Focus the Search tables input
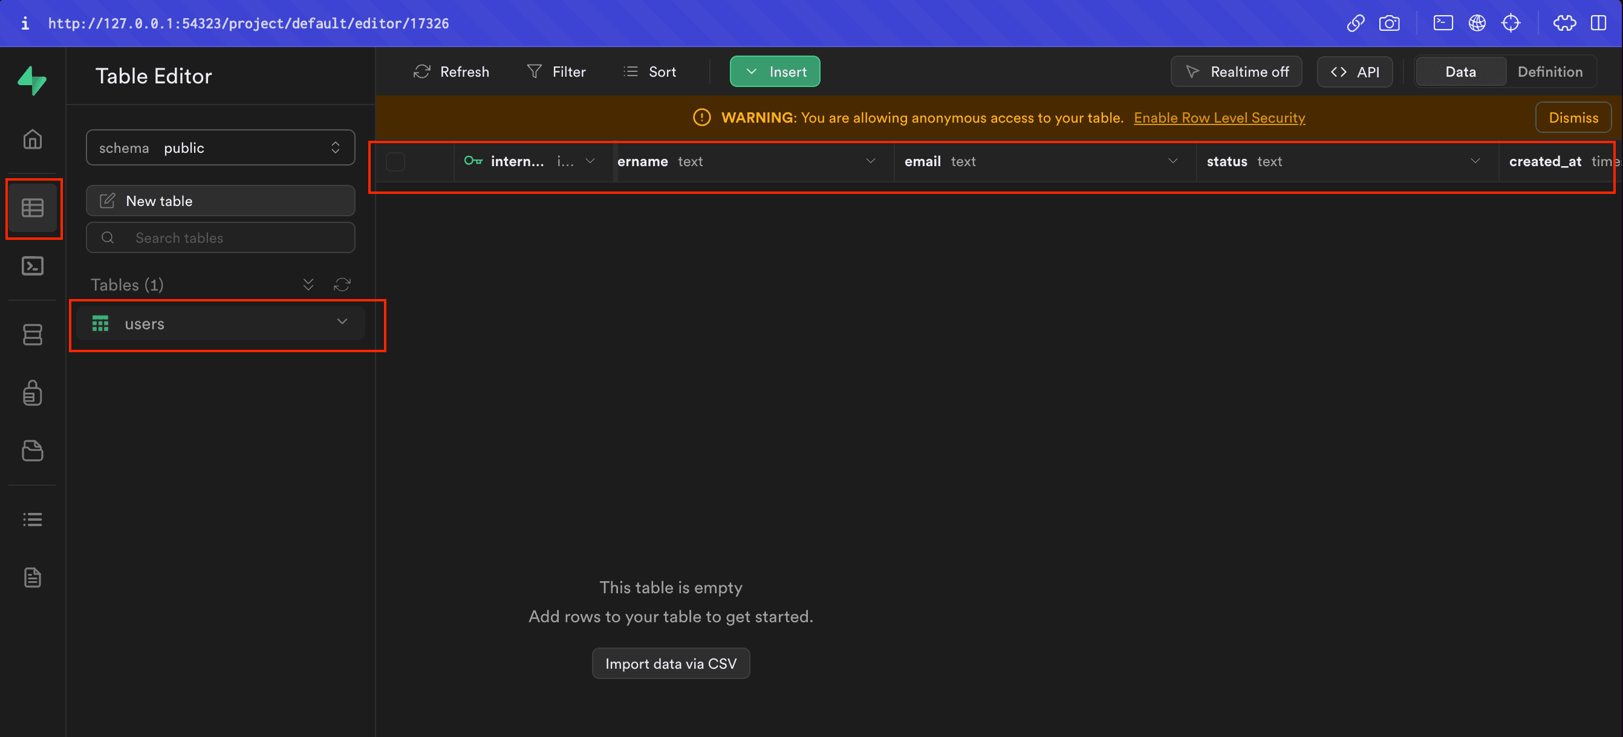1623x737 pixels. pyautogui.click(x=220, y=238)
